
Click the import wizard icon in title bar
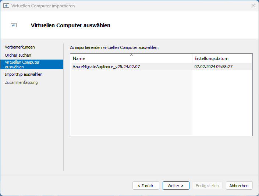coord(6,6)
